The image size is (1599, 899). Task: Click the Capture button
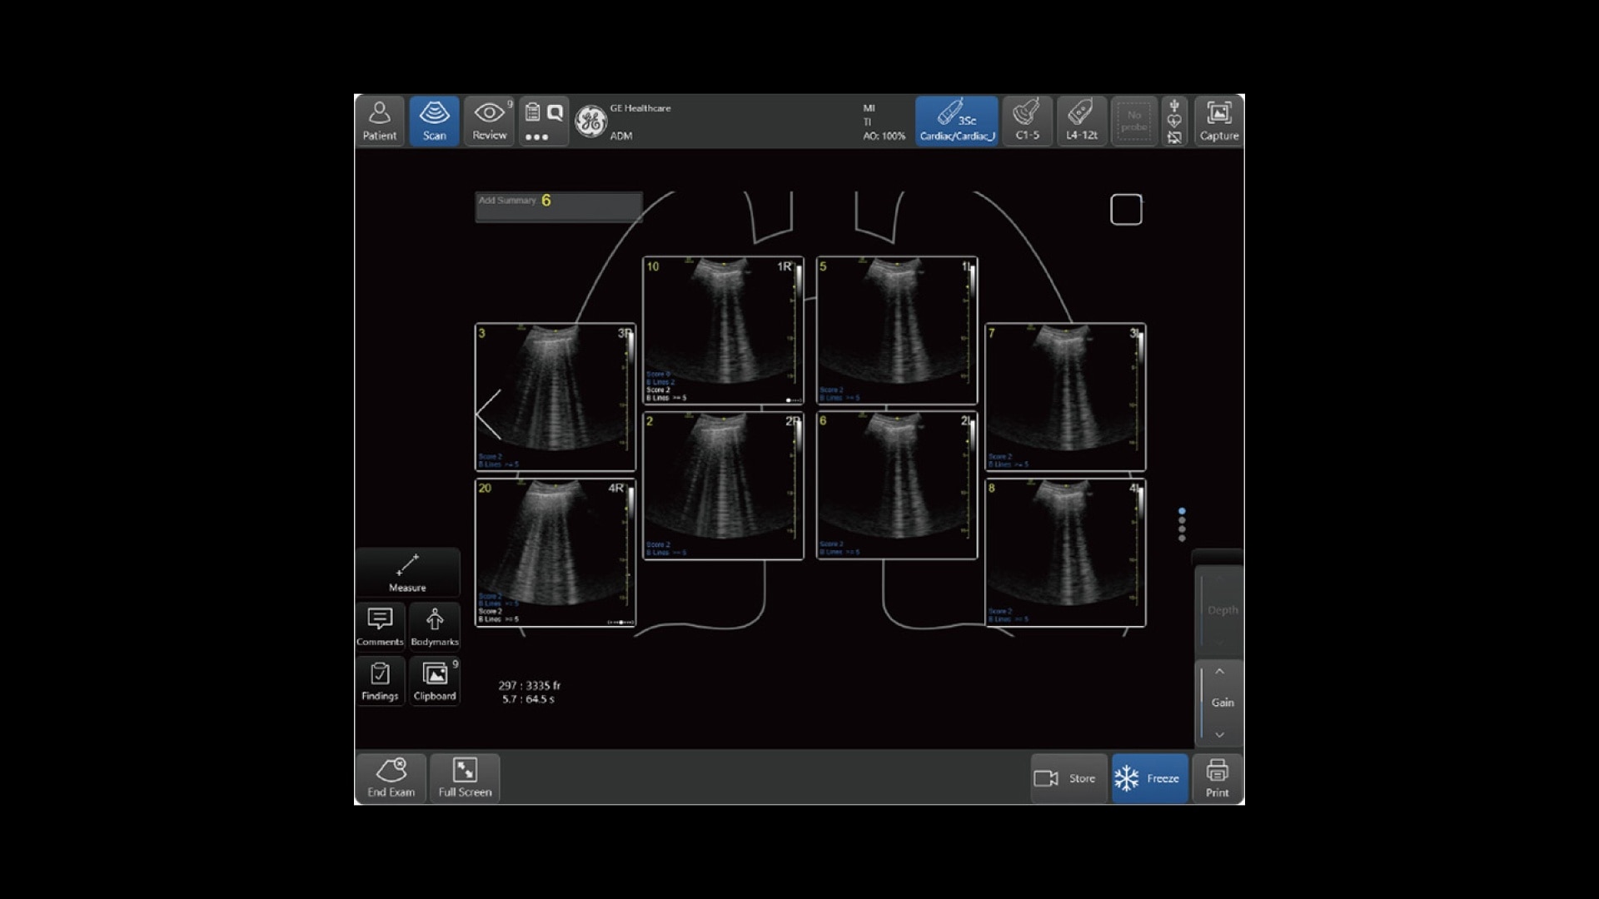tap(1218, 122)
